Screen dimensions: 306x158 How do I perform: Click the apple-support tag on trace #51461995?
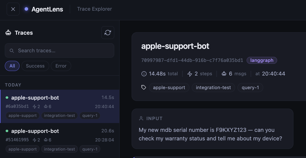tap(23, 149)
